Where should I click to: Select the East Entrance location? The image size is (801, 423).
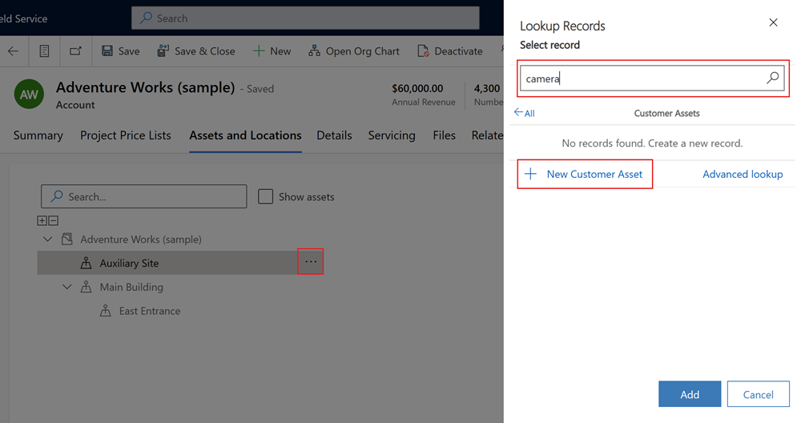pos(150,311)
